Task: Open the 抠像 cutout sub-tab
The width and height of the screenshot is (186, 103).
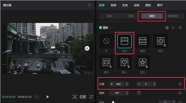Action: [x=131, y=16]
